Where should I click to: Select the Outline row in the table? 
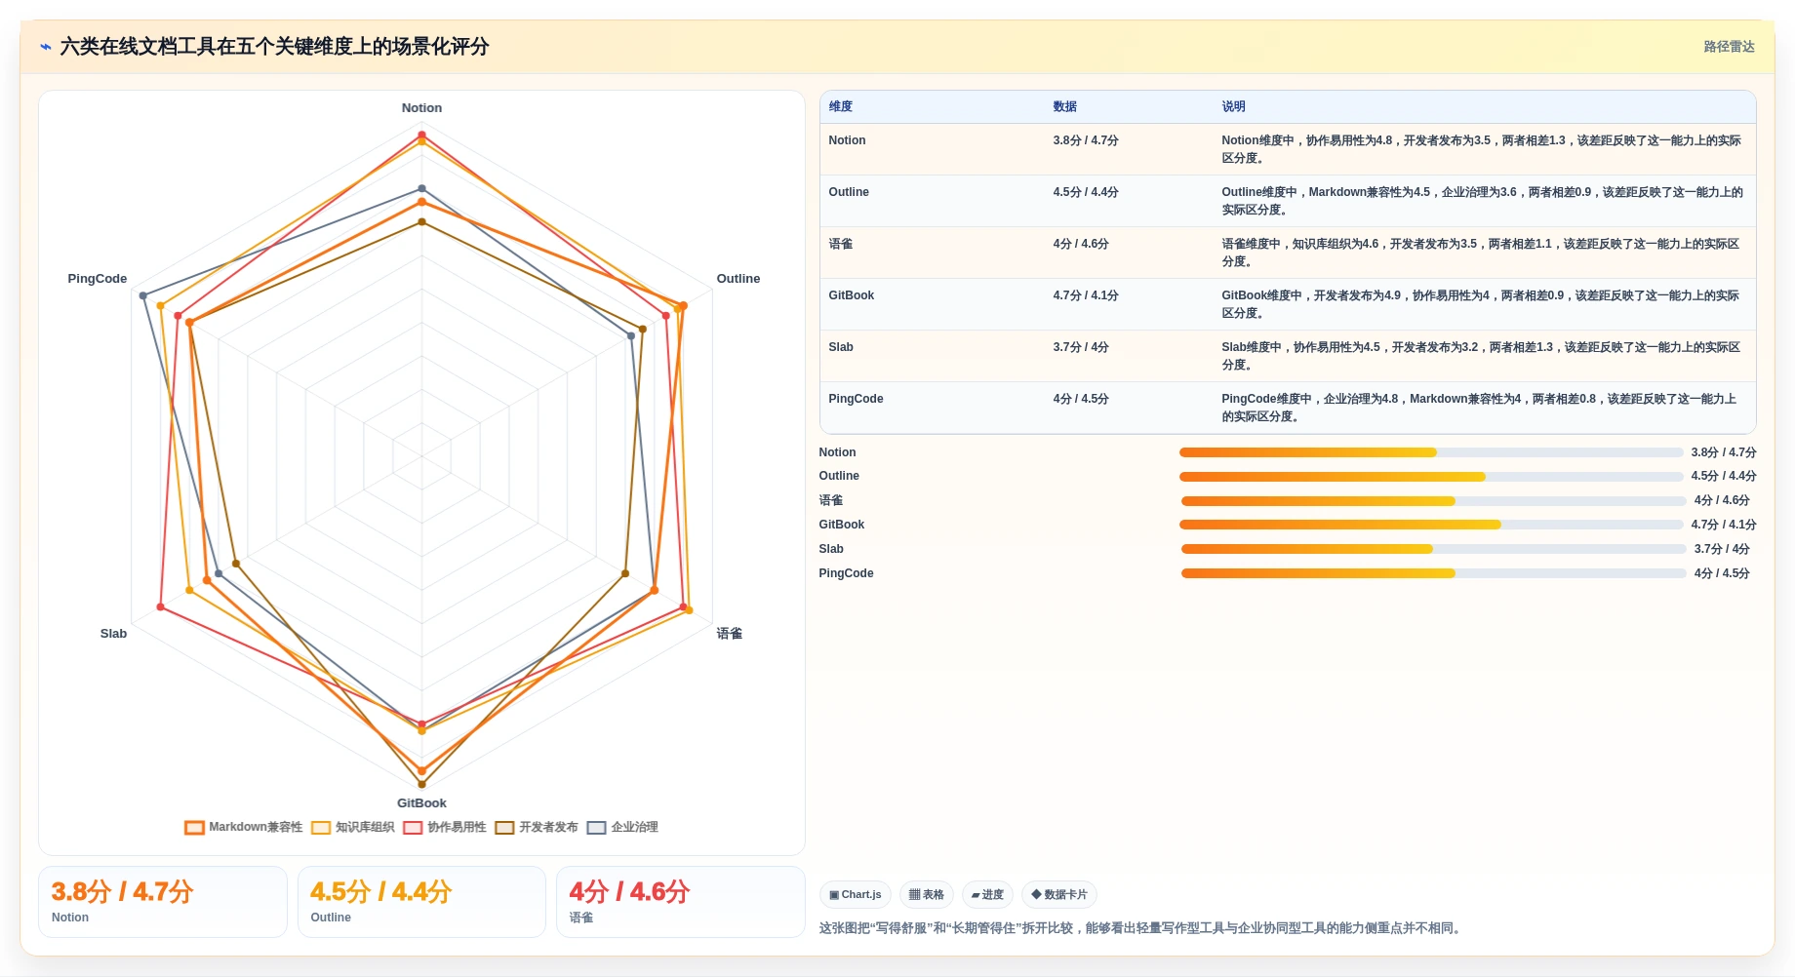click(x=1288, y=201)
